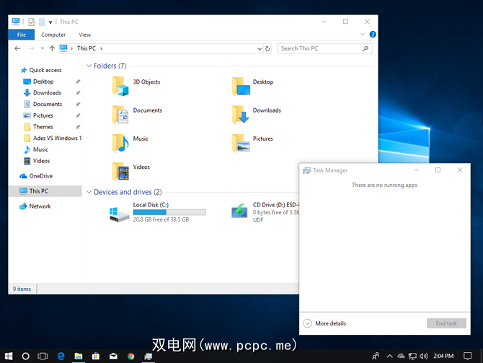Click the Properties checkmark in quick access toolbar
This screenshot has height=363, width=483.
31,22
